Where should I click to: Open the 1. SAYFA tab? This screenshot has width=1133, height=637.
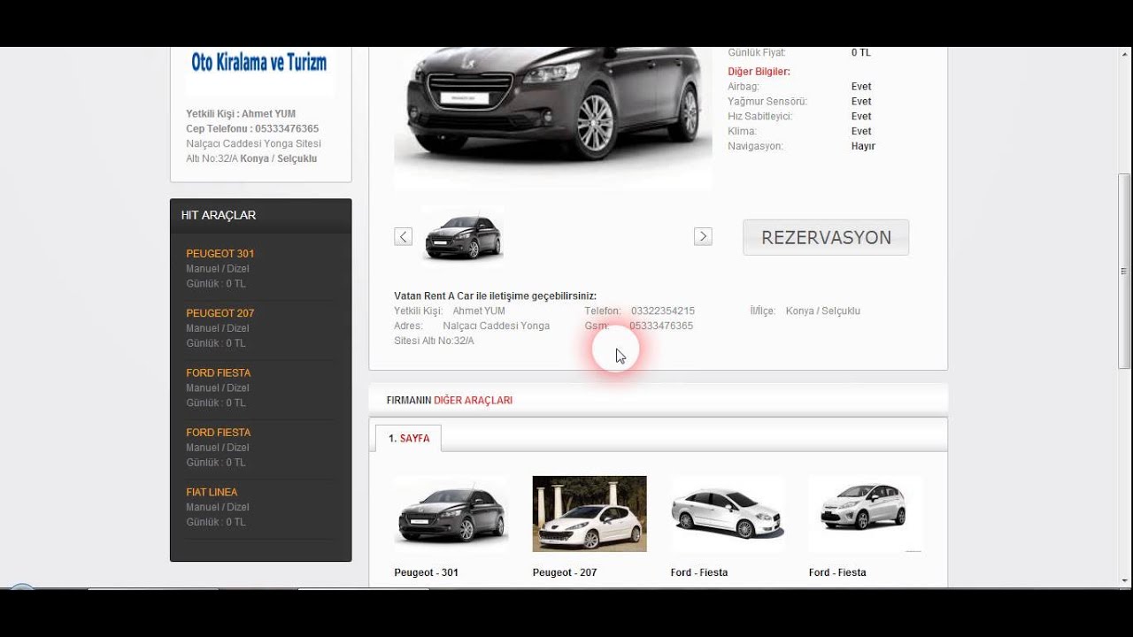[408, 438]
